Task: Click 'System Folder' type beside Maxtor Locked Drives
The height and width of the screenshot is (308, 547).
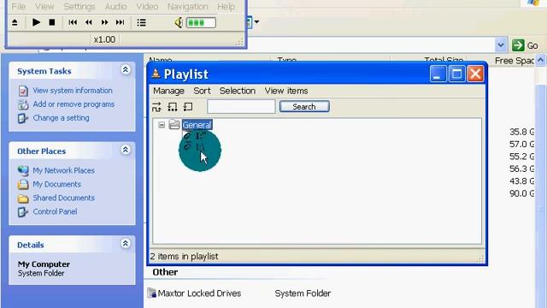Action: point(303,293)
